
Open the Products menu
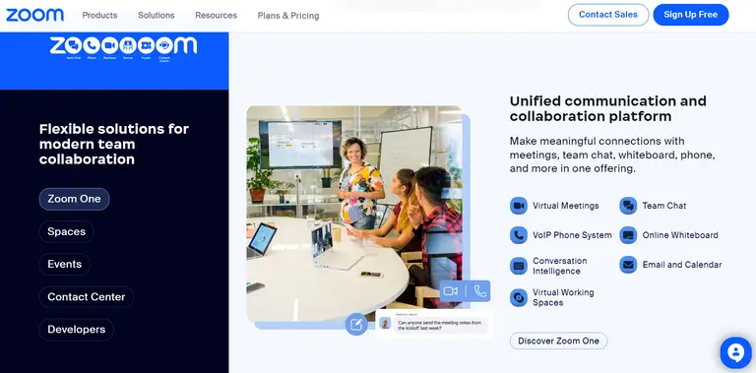99,16
